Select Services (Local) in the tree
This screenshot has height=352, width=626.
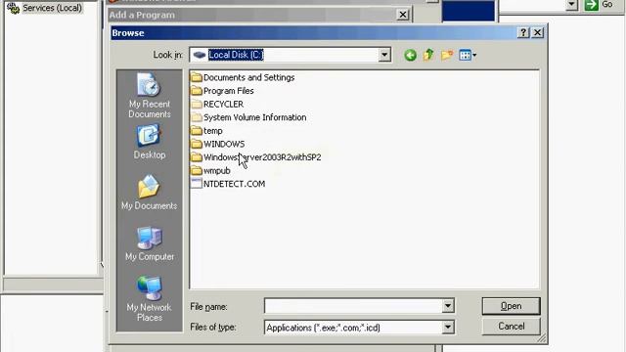[45, 8]
